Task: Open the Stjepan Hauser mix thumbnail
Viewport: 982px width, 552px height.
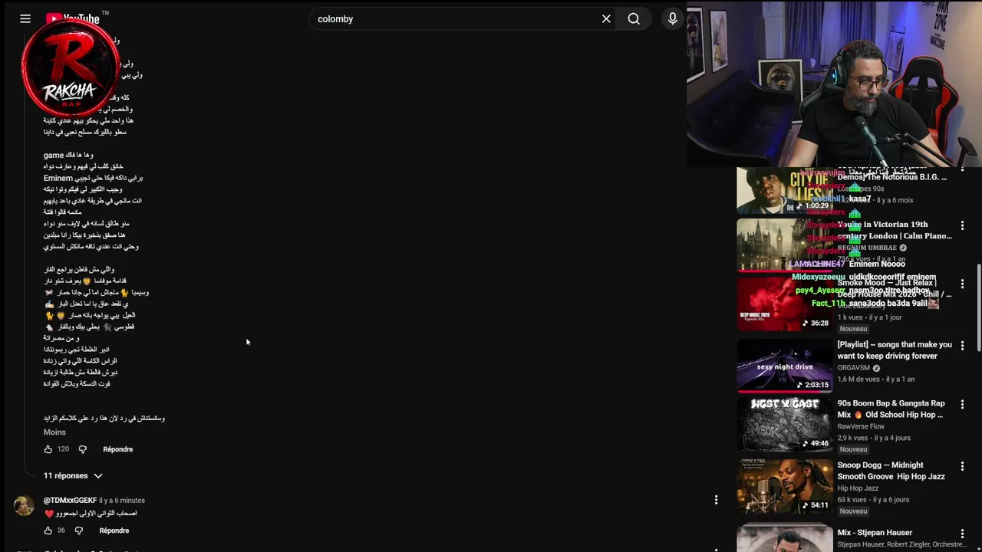Action: click(784, 537)
